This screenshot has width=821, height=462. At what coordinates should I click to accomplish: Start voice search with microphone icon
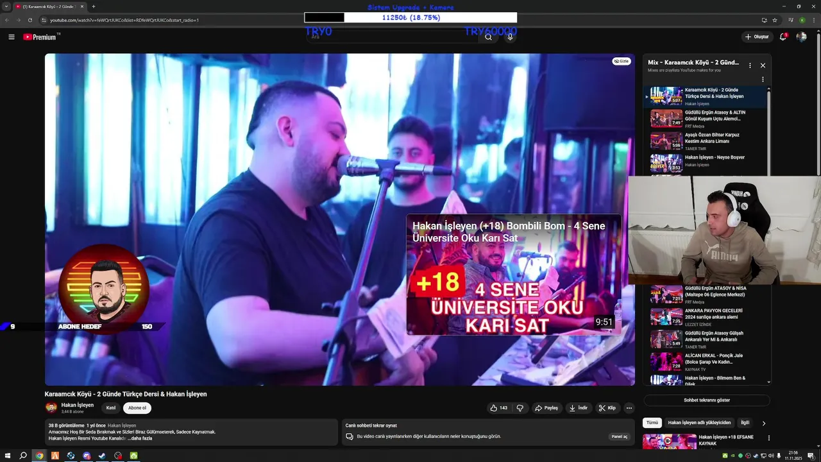[510, 37]
